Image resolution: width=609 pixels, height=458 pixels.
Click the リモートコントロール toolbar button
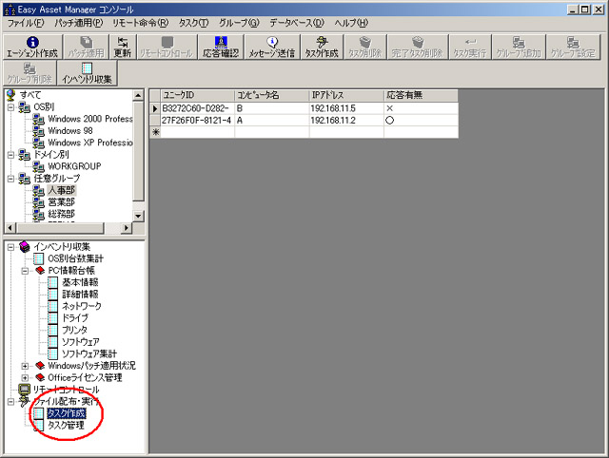point(167,48)
